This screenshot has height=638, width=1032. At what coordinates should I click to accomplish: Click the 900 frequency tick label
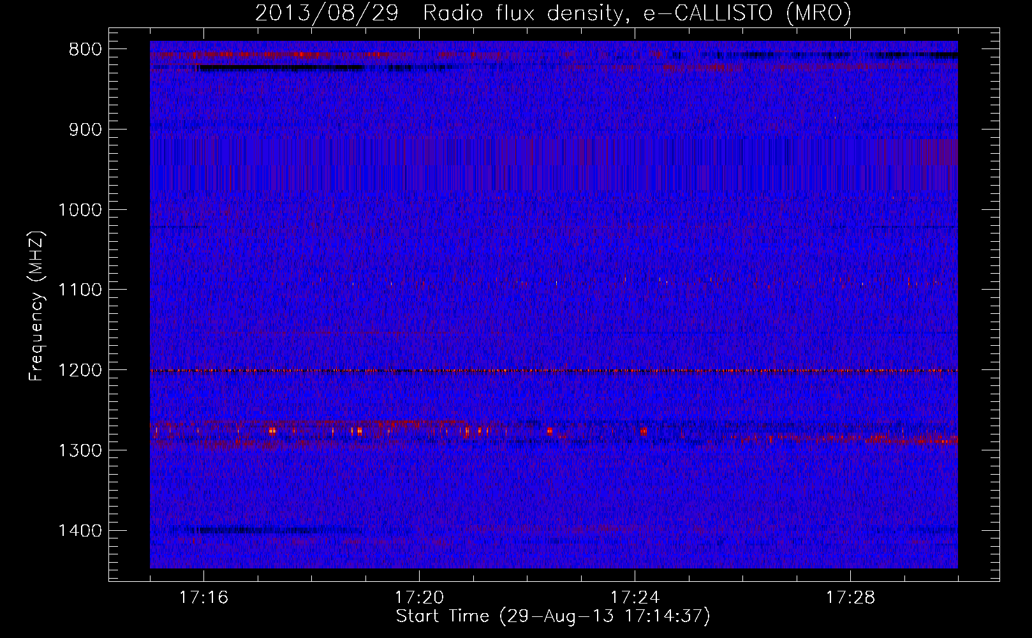[85, 130]
